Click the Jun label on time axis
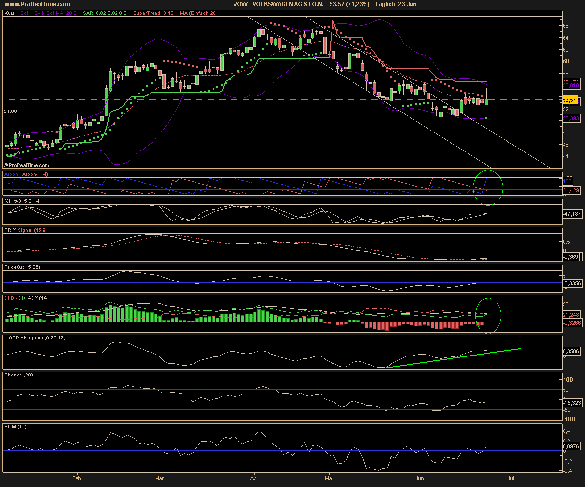The height and width of the screenshot is (487, 585). pos(420,478)
